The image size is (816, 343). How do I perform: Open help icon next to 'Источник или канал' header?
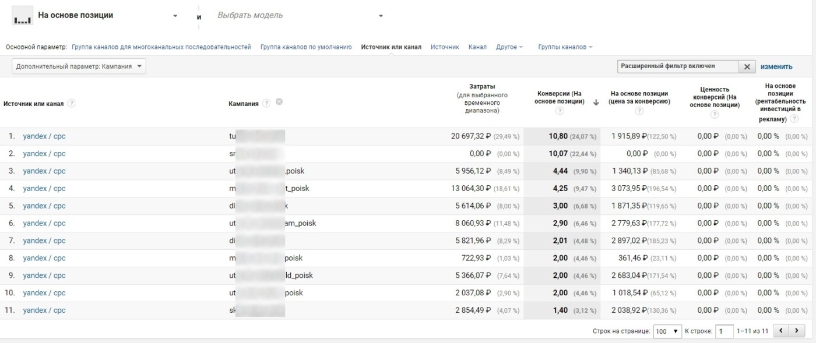(x=71, y=104)
